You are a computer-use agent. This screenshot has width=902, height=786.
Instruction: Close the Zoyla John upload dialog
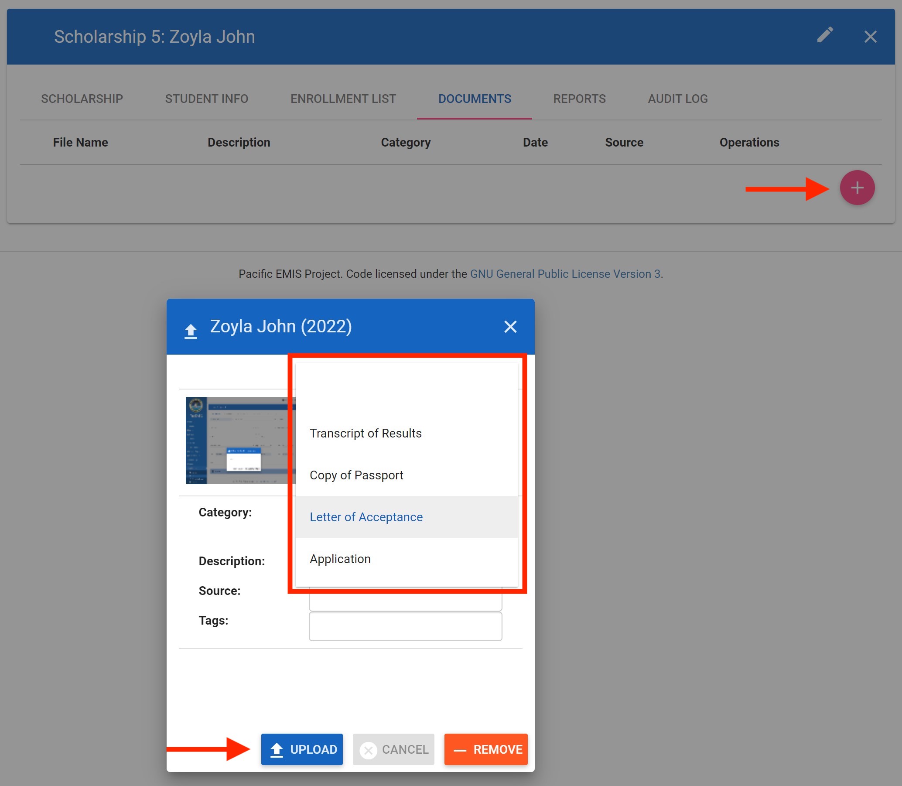(x=510, y=327)
